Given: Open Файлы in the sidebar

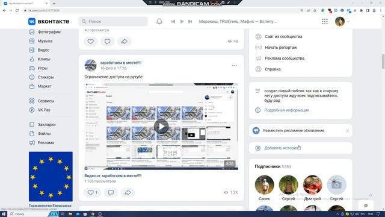Looking at the screenshot, I should (40, 134).
